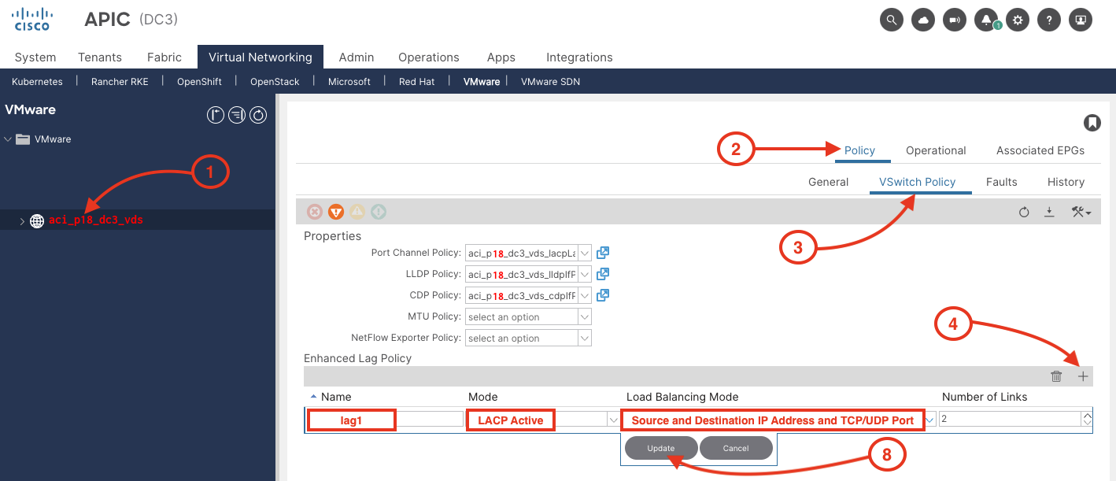The height and width of the screenshot is (481, 1116).
Task: Click the refresh icon in the properties toolbar
Action: coord(1024,212)
